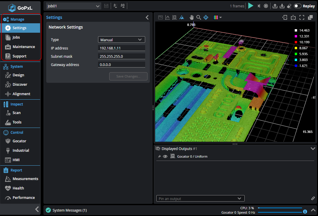Viewport: 318px width, 216px height.
Task: Select the surface heightmap view icon
Action: pyautogui.click(x=174, y=17)
